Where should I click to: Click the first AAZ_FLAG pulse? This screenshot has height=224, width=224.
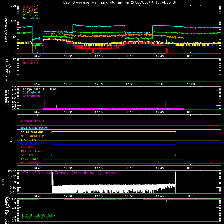click(52, 155)
